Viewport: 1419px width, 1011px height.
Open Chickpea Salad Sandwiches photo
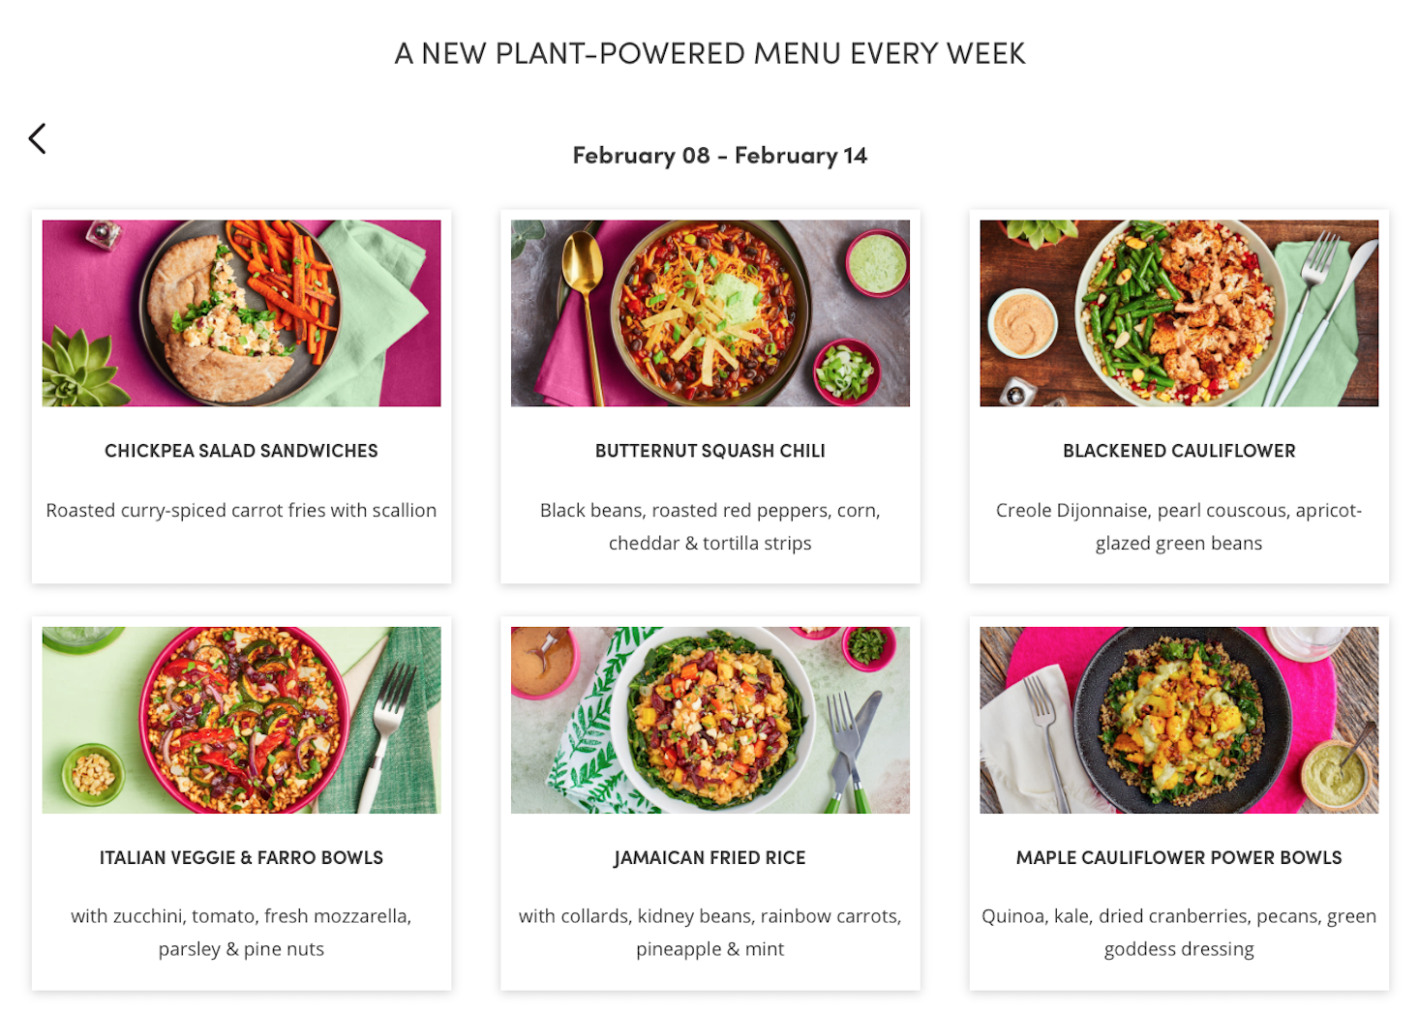click(241, 312)
